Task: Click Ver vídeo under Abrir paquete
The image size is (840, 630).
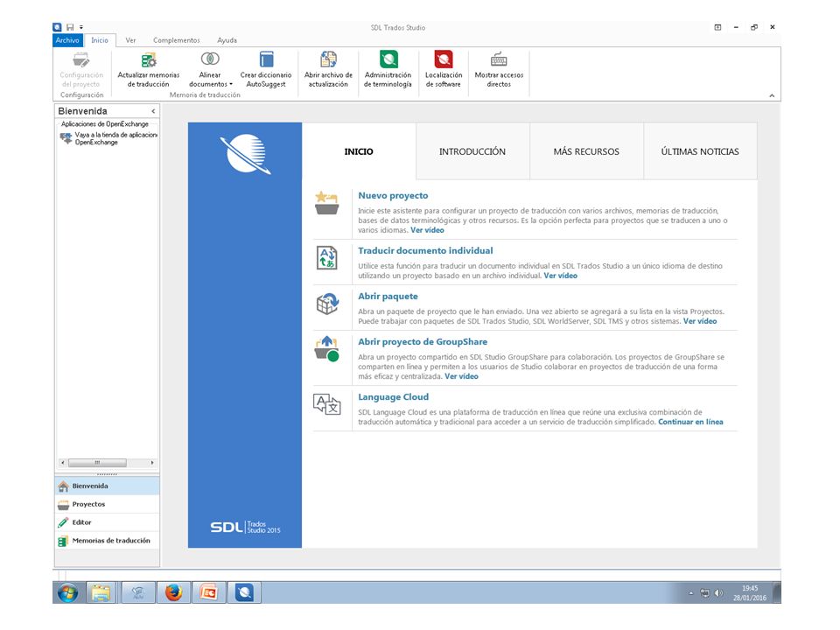Action: pyautogui.click(x=700, y=321)
